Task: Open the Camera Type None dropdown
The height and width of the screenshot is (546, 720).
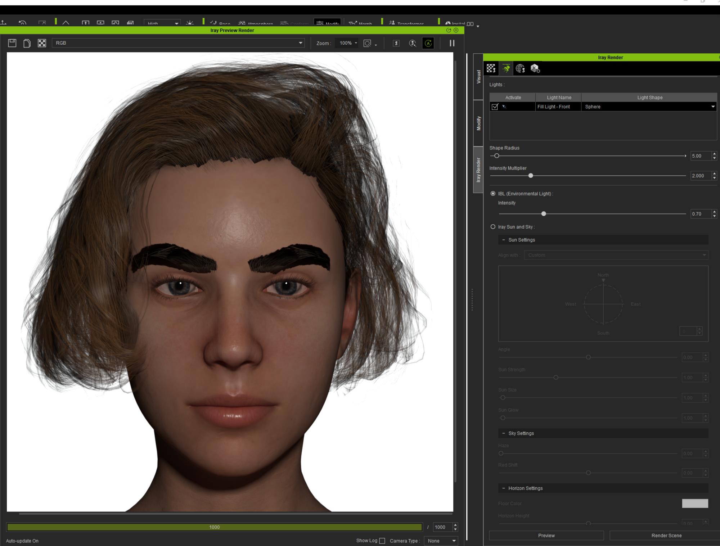Action: point(441,541)
